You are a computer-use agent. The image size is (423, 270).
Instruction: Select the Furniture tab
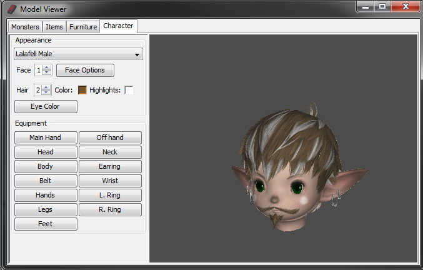(83, 27)
